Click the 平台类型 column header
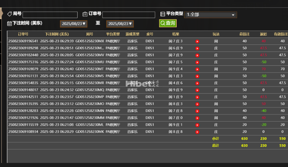Screen dimensions: 288x167 click(x=113, y=34)
